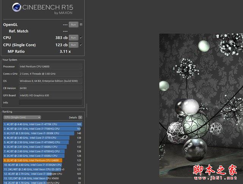The height and width of the screenshot is (184, 243).
Task: Select highlighted row 9 Pentium G4600
Action: 43,160
